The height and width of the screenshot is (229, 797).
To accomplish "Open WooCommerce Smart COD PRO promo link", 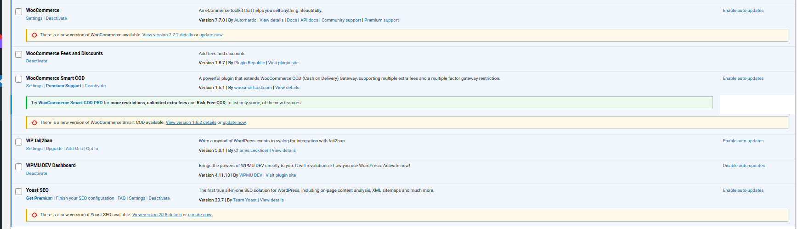I will coord(70,103).
